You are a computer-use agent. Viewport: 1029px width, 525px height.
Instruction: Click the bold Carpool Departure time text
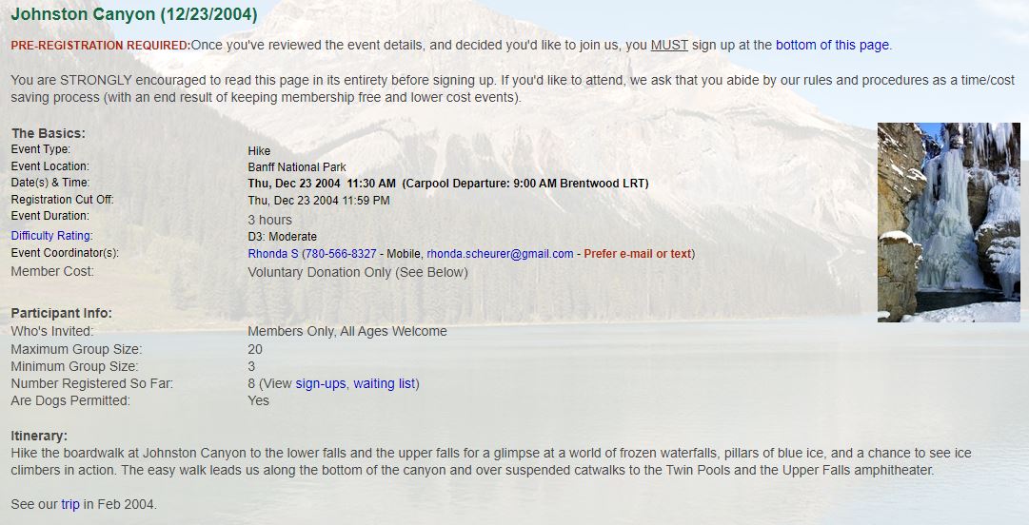[525, 184]
